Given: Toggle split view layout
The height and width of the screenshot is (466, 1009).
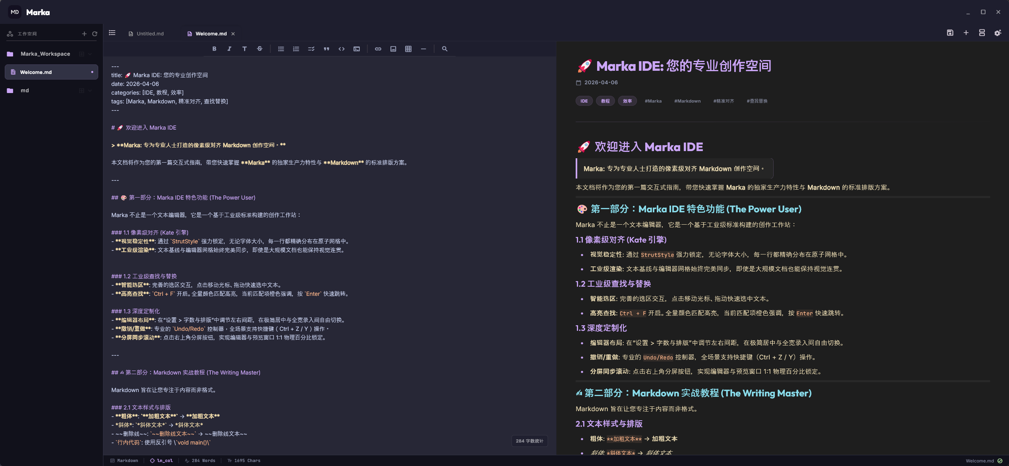Looking at the screenshot, I should pos(982,33).
